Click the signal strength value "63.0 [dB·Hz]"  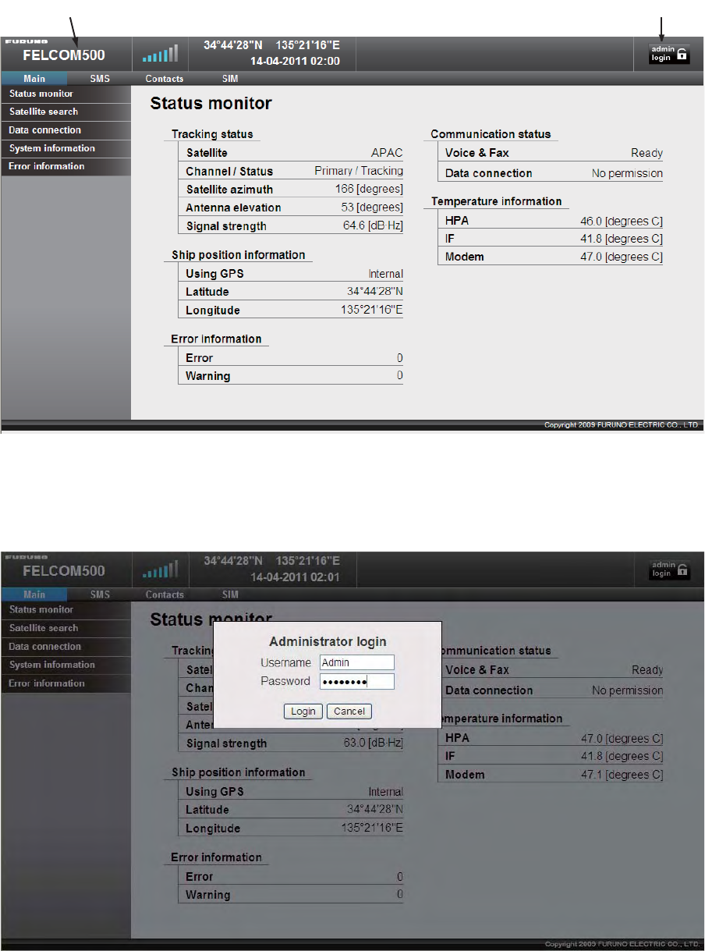point(374,743)
